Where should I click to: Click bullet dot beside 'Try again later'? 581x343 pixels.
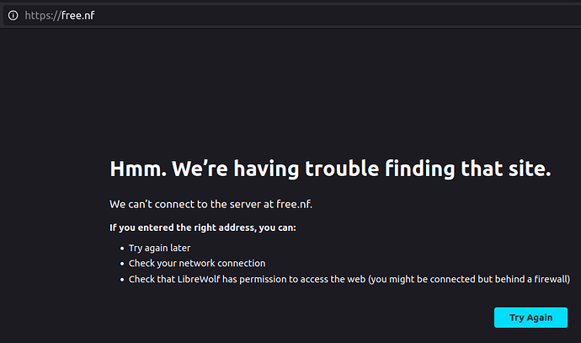click(x=122, y=249)
